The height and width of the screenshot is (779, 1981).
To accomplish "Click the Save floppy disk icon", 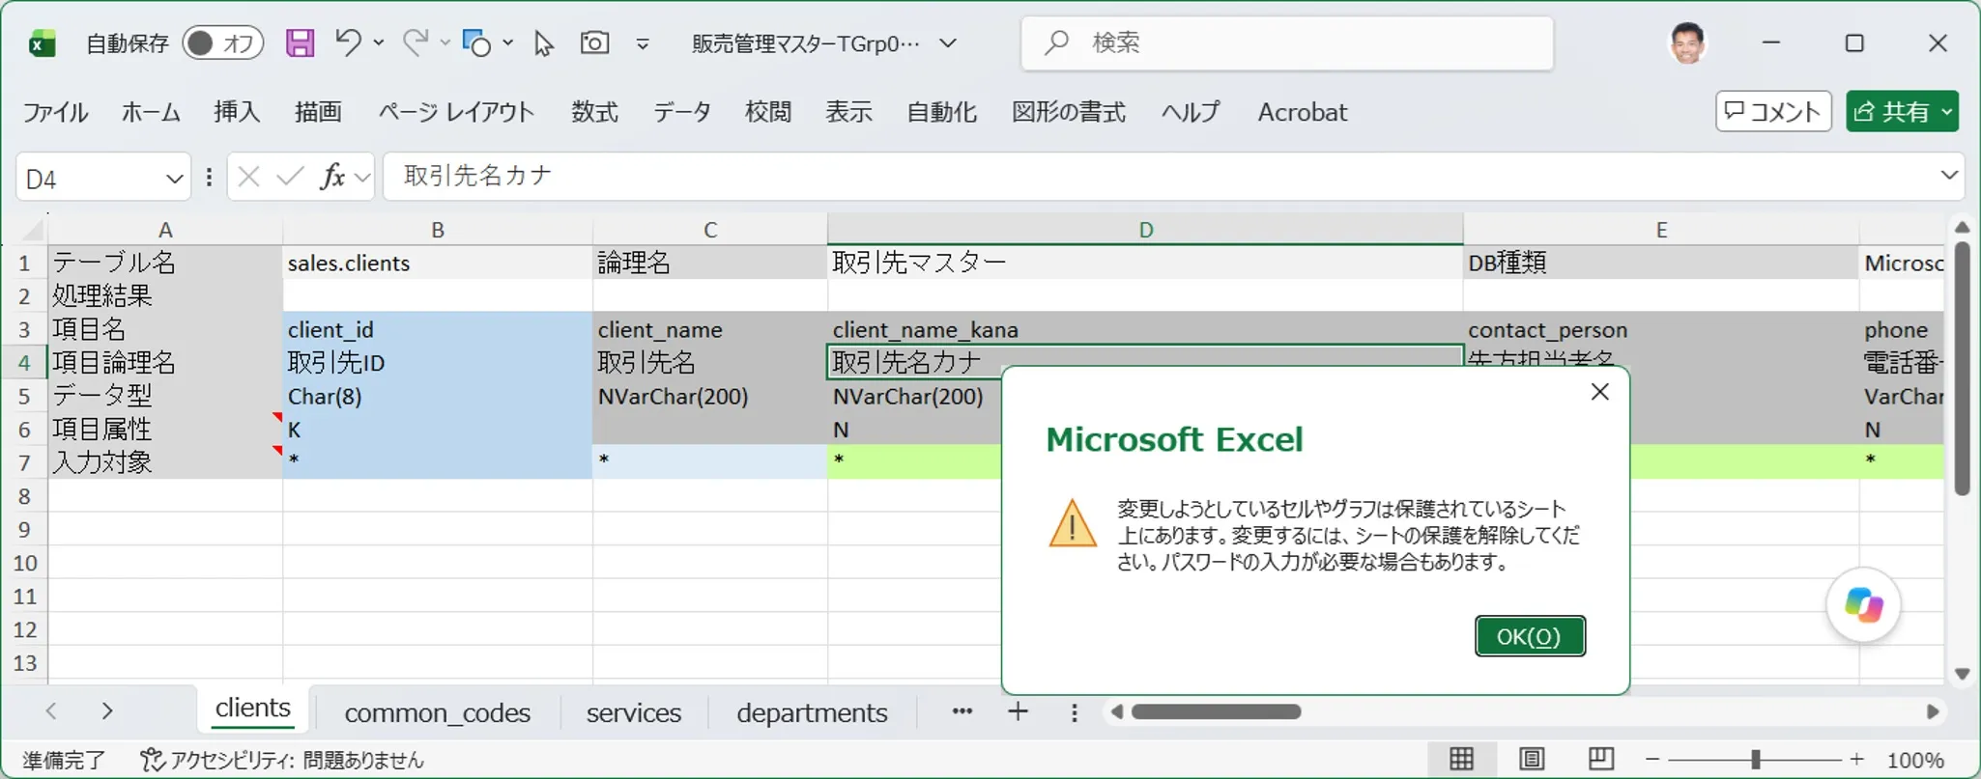I will 300,43.
